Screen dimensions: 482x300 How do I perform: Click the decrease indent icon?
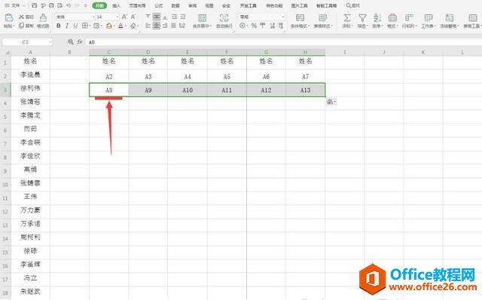[x=174, y=17]
